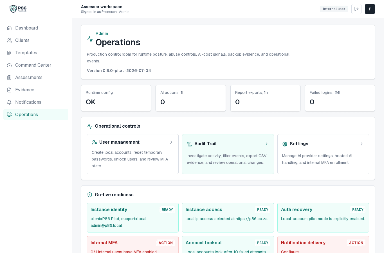The width and height of the screenshot is (384, 253).
Task: Click the Command Center gauge icon
Action: click(x=9, y=65)
